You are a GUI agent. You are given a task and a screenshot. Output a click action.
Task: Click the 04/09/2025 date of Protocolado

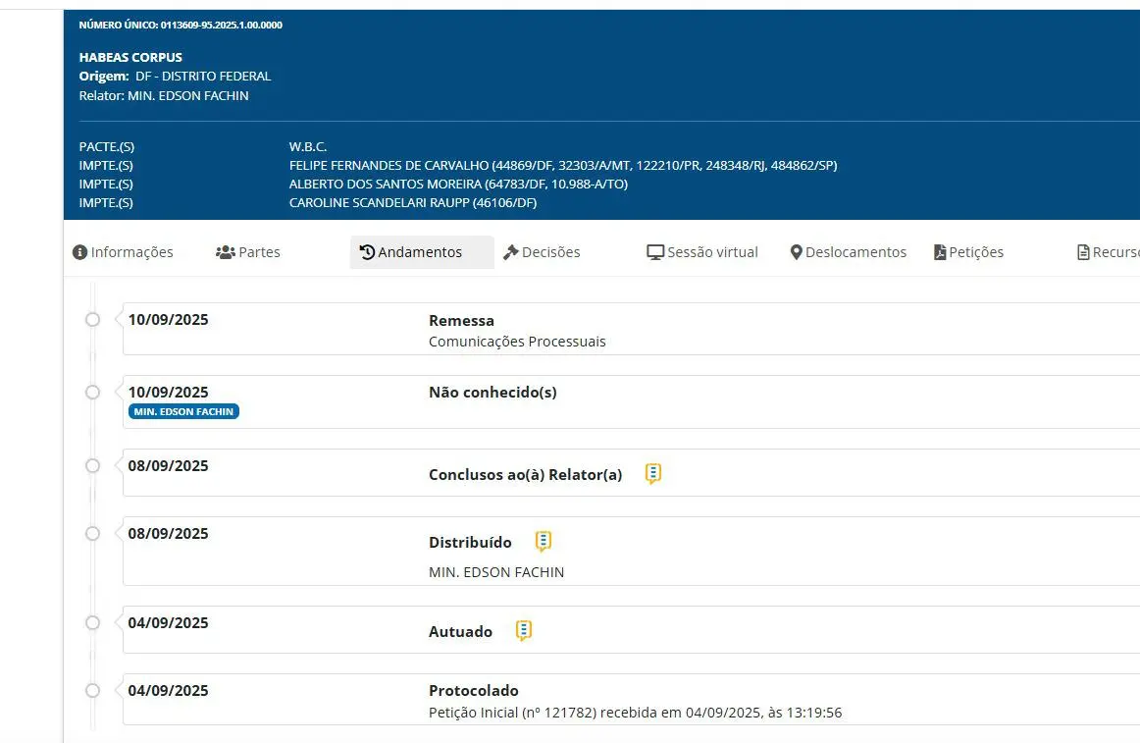pyautogui.click(x=168, y=691)
